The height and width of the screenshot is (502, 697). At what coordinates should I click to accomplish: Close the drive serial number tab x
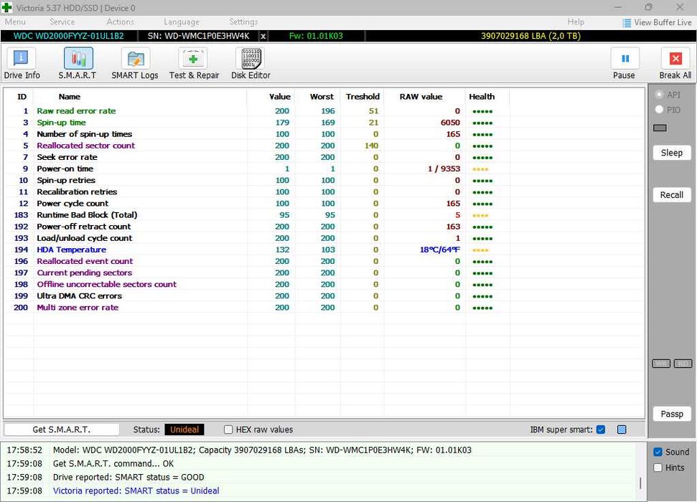[263, 37]
